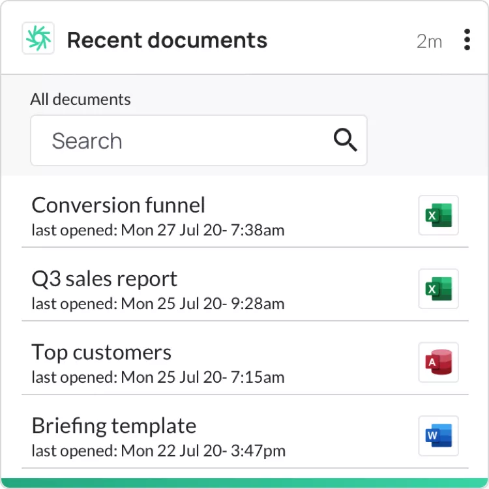The height and width of the screenshot is (489, 489).
Task: Click the Recent documents title
Action: click(x=167, y=40)
